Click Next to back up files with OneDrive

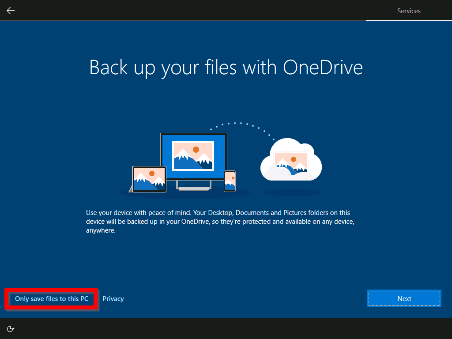[403, 298]
